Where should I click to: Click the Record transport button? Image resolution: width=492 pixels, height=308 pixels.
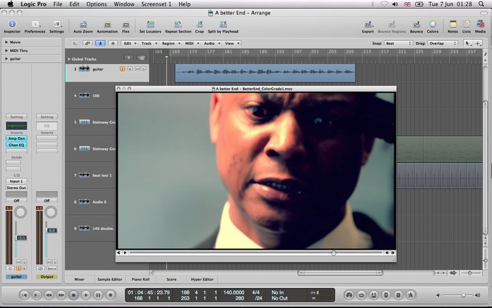click(110, 295)
